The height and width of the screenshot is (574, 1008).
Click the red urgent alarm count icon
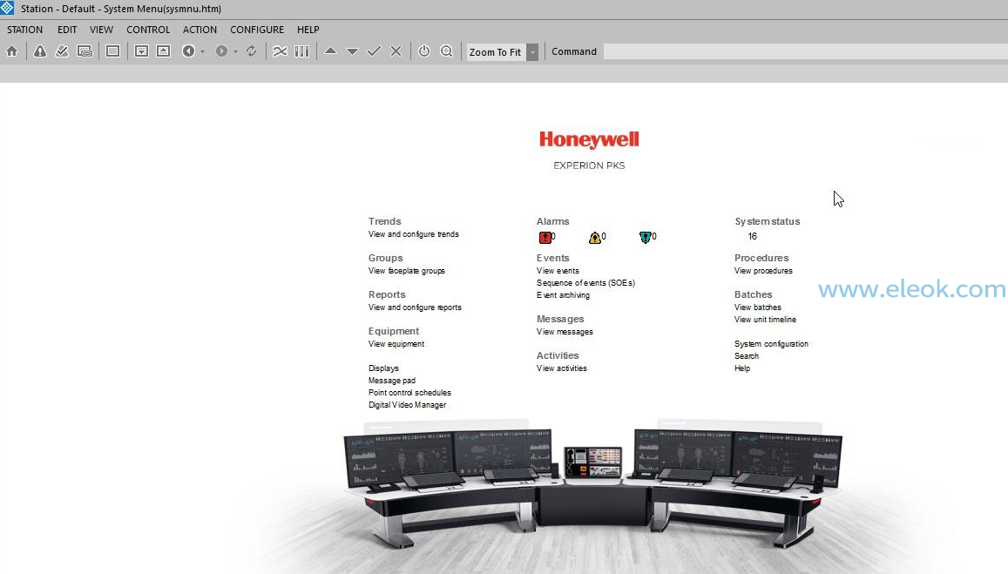[x=545, y=237]
